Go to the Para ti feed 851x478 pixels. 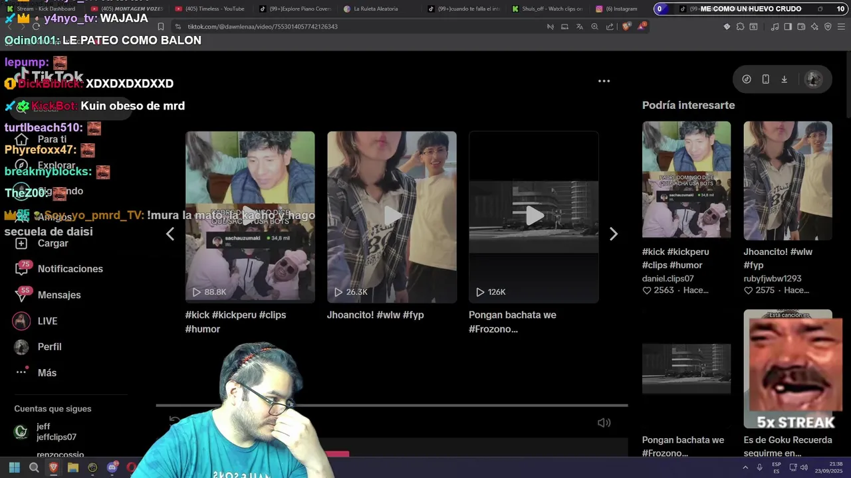click(x=41, y=139)
